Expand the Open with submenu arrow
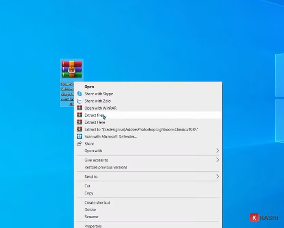The width and height of the screenshot is (284, 228). click(x=217, y=151)
